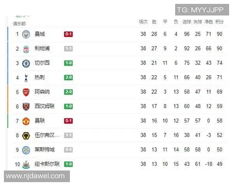Image resolution: width=233 pixels, height=186 pixels.
Task: Click the Tottenham cockerel crest
Action: (x=26, y=77)
